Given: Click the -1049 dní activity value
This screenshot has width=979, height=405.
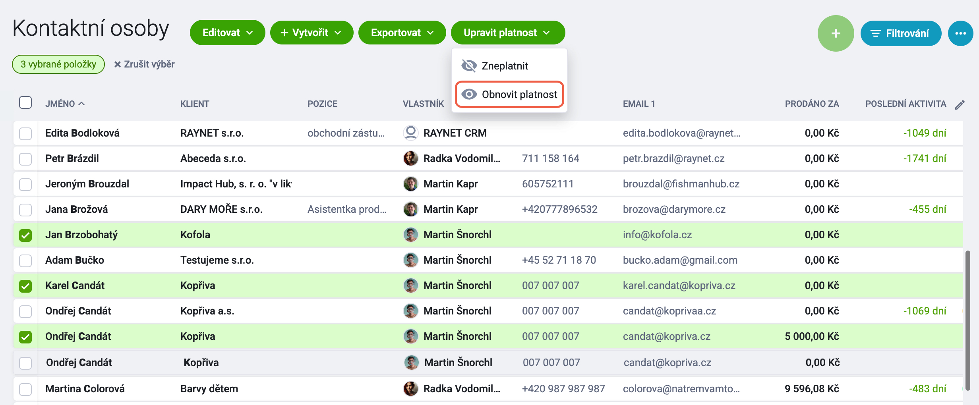Looking at the screenshot, I should coord(925,133).
